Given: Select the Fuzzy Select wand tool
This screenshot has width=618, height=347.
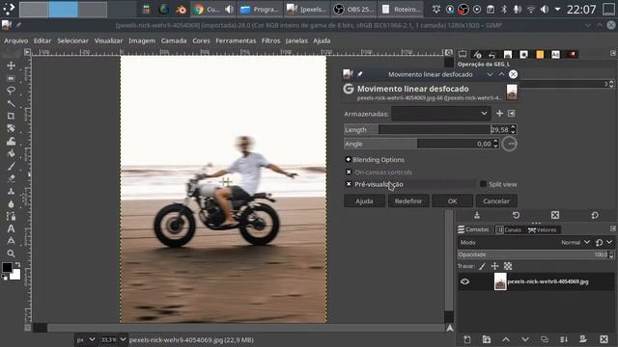Looking at the screenshot, I should pyautogui.click(x=11, y=103).
